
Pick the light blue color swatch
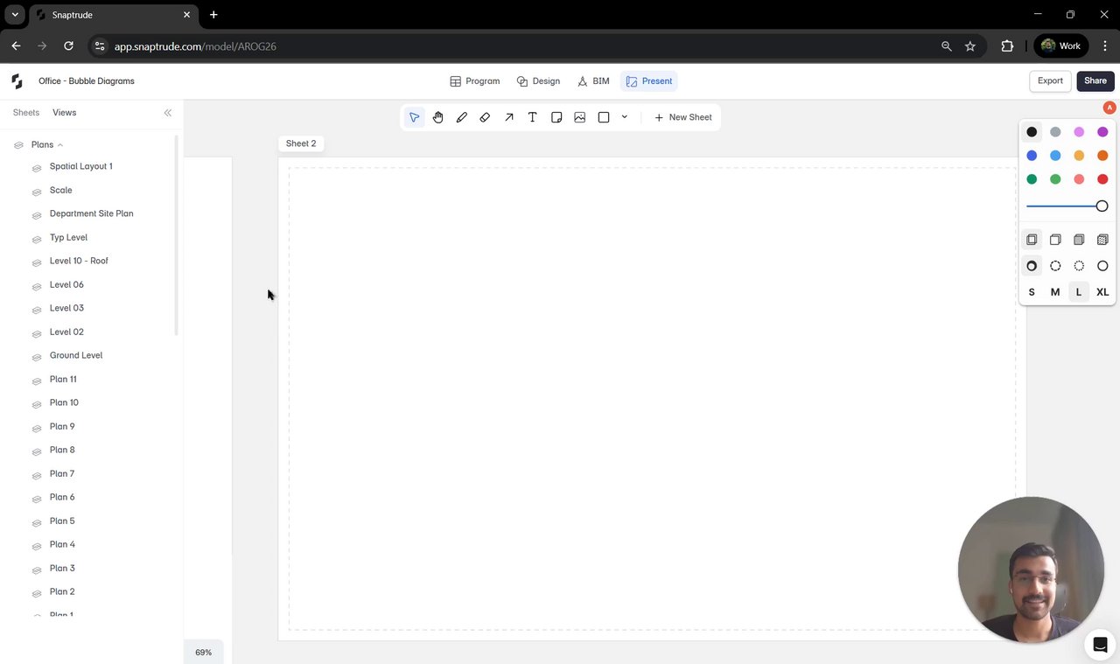pos(1055,156)
